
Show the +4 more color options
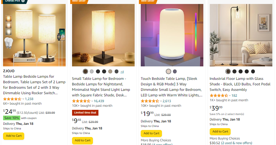(122, 72)
